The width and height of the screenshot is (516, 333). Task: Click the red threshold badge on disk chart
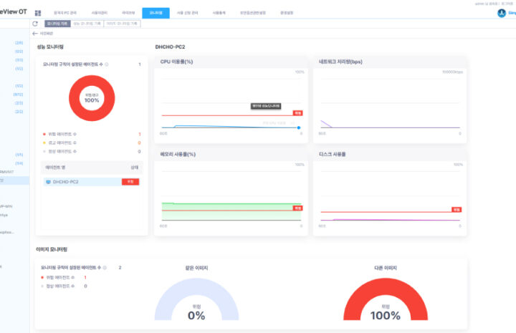pos(457,209)
